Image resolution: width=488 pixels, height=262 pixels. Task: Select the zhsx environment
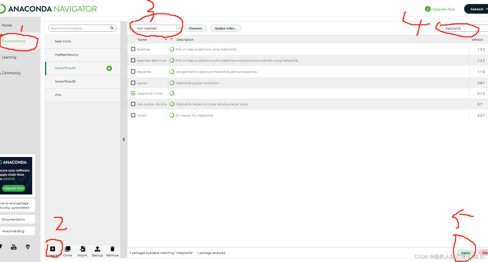83,95
